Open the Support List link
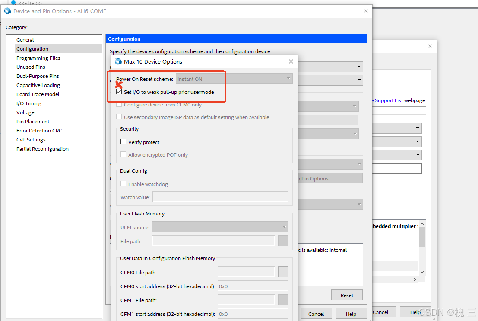The width and height of the screenshot is (478, 321). pyautogui.click(x=388, y=100)
